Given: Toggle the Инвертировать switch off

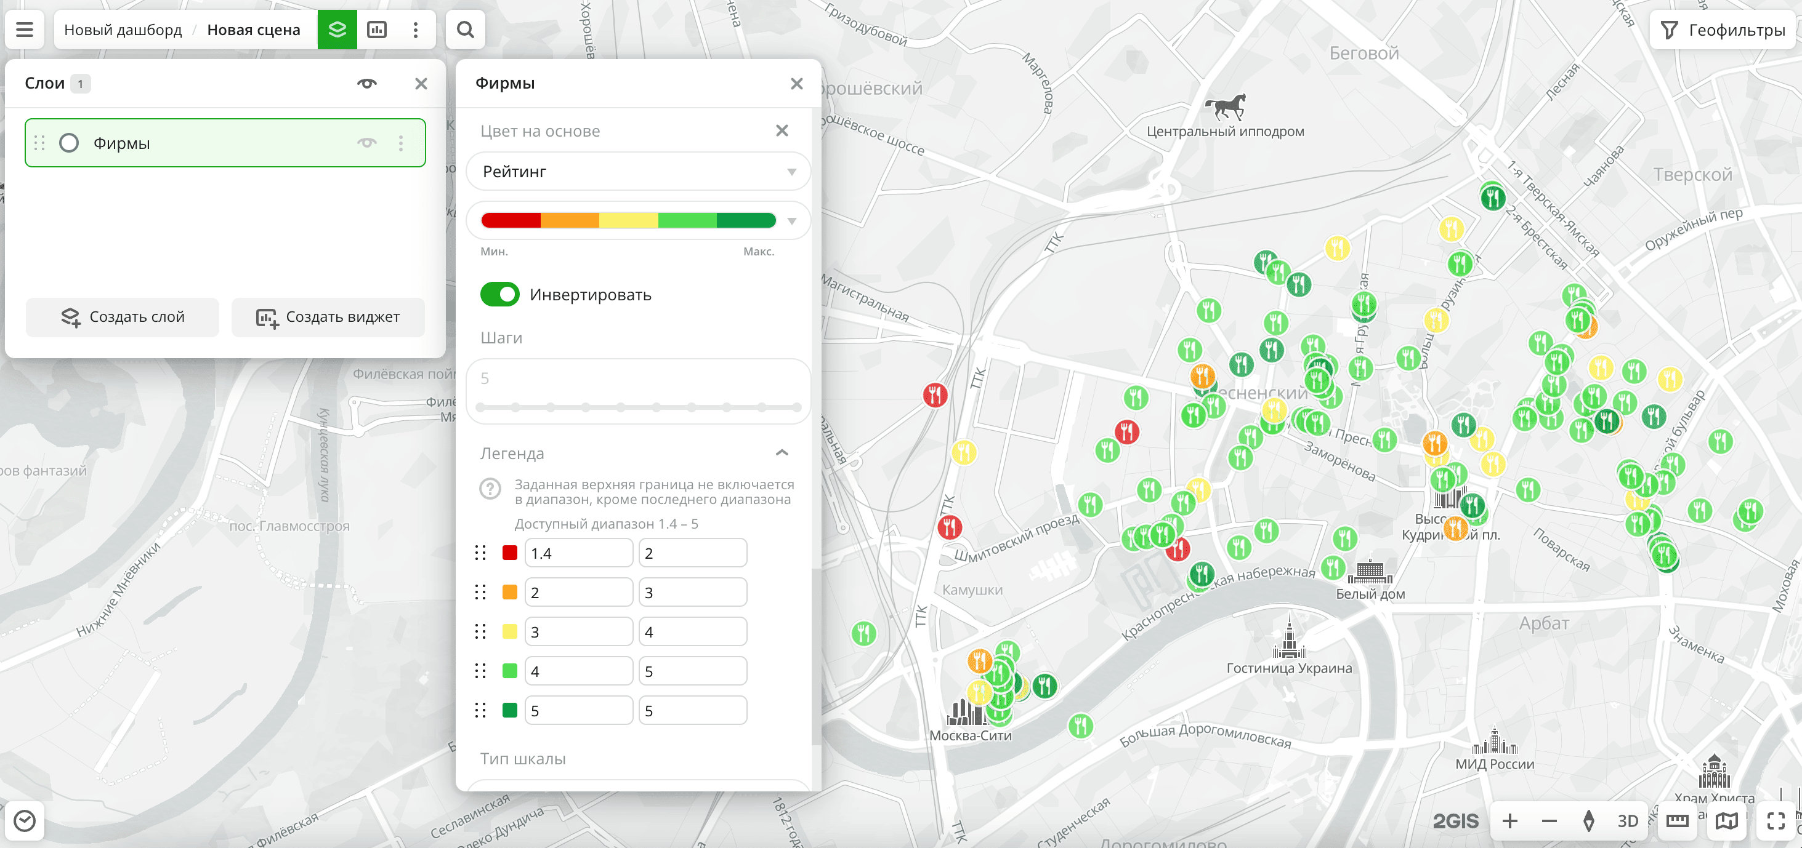Looking at the screenshot, I should [x=499, y=294].
